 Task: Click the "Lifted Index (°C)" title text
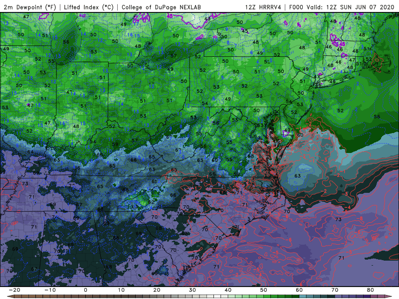coord(89,7)
